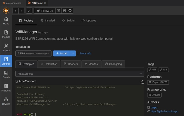The image size is (184, 116).
Task: Open Boards in the sidebar
Action: [6, 74]
